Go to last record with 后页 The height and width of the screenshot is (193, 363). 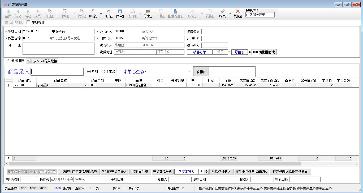click(x=37, y=13)
